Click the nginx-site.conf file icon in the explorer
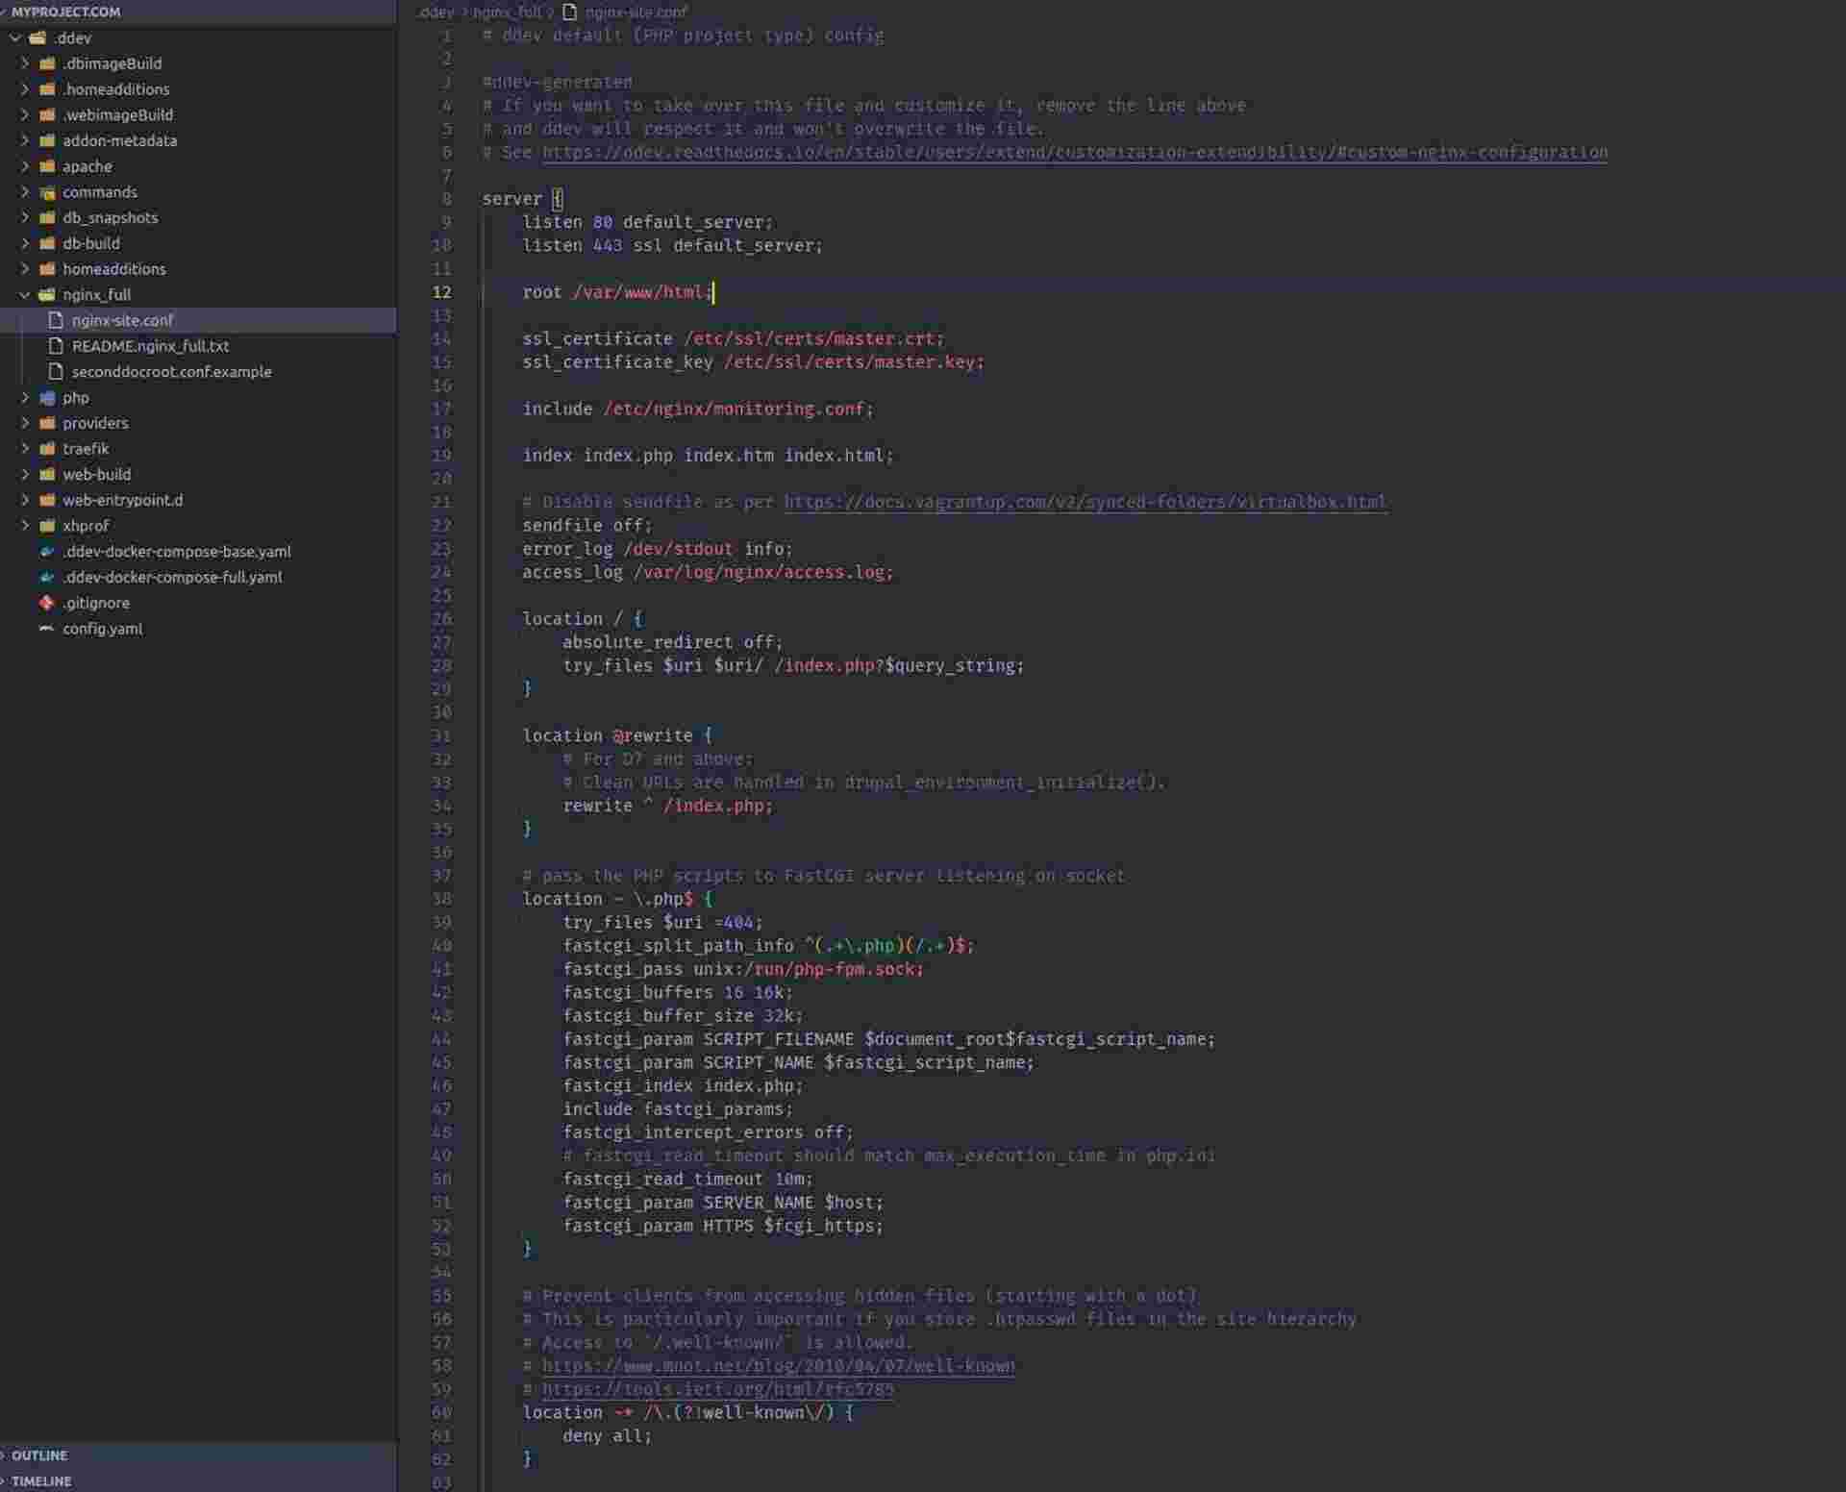The width and height of the screenshot is (1846, 1492). pyautogui.click(x=56, y=320)
